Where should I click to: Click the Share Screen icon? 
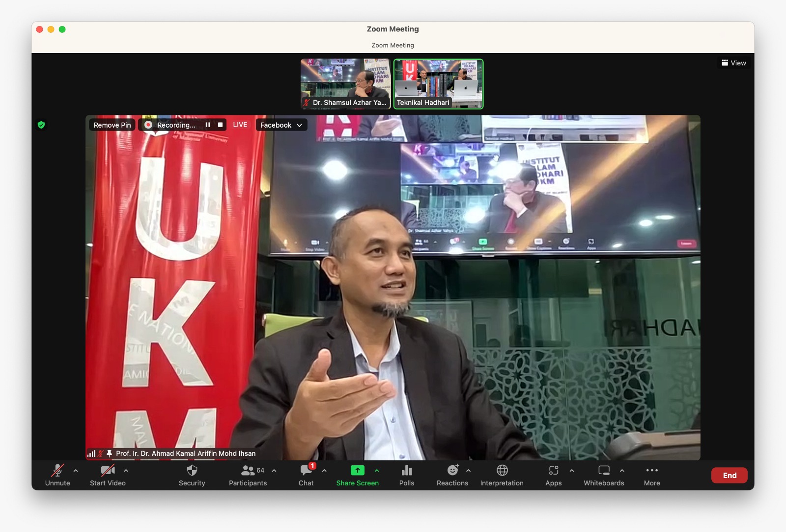pos(357,471)
